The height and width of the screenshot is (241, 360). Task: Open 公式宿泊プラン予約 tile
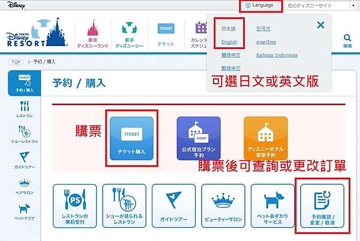[199, 138]
